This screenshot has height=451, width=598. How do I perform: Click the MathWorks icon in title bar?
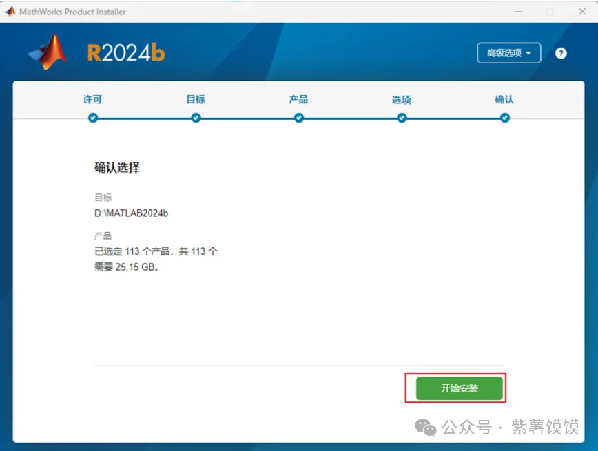(x=10, y=12)
